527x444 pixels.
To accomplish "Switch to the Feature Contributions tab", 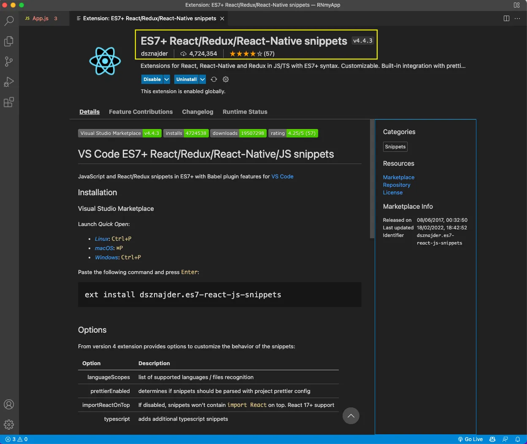I will point(141,112).
